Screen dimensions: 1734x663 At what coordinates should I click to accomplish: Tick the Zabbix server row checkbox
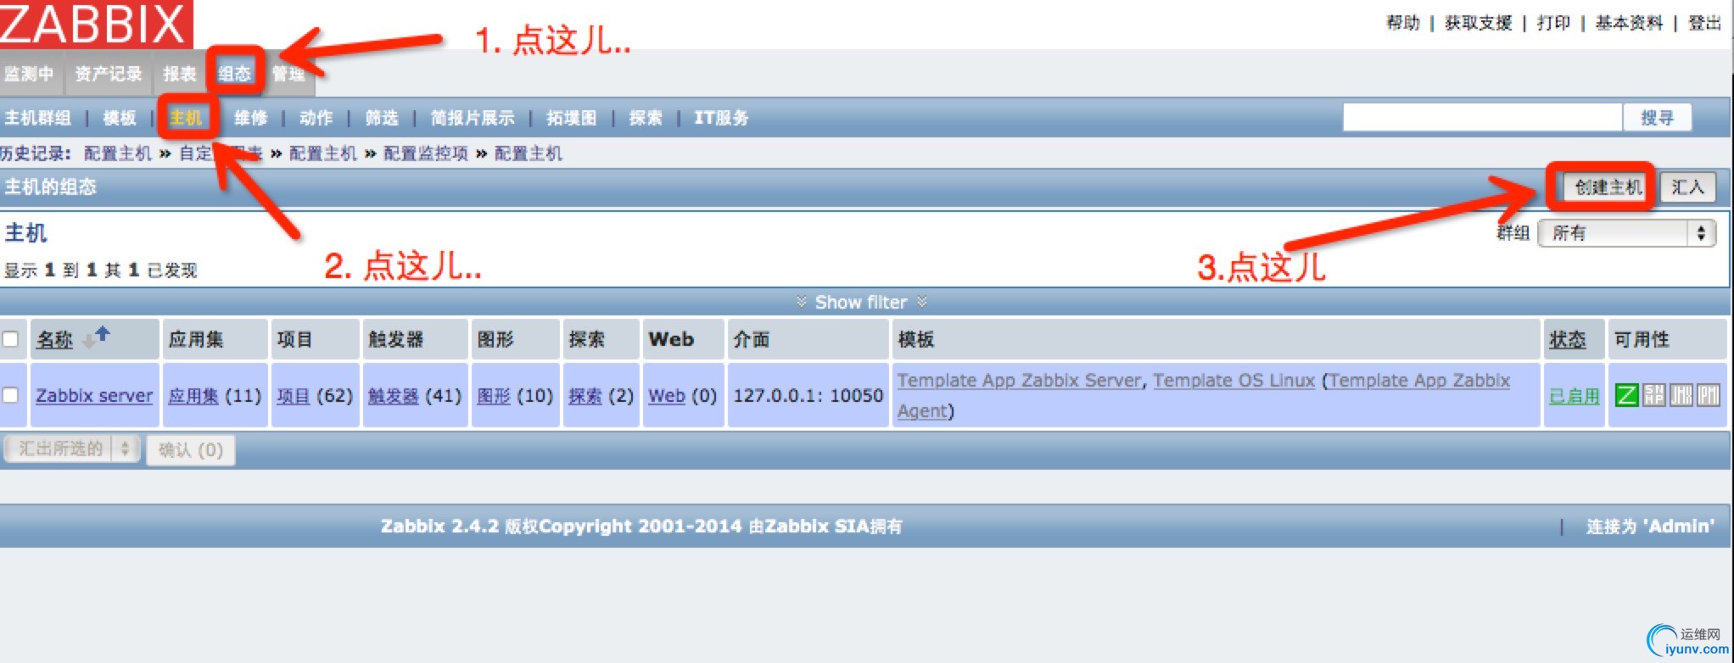pos(11,395)
